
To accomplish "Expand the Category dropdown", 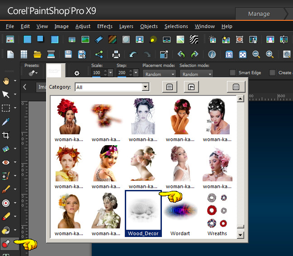I will coord(145,87).
